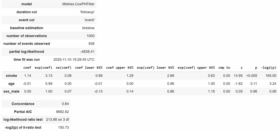Click the events observed value 836
Screen dimensions: 280x131
point(91,44)
